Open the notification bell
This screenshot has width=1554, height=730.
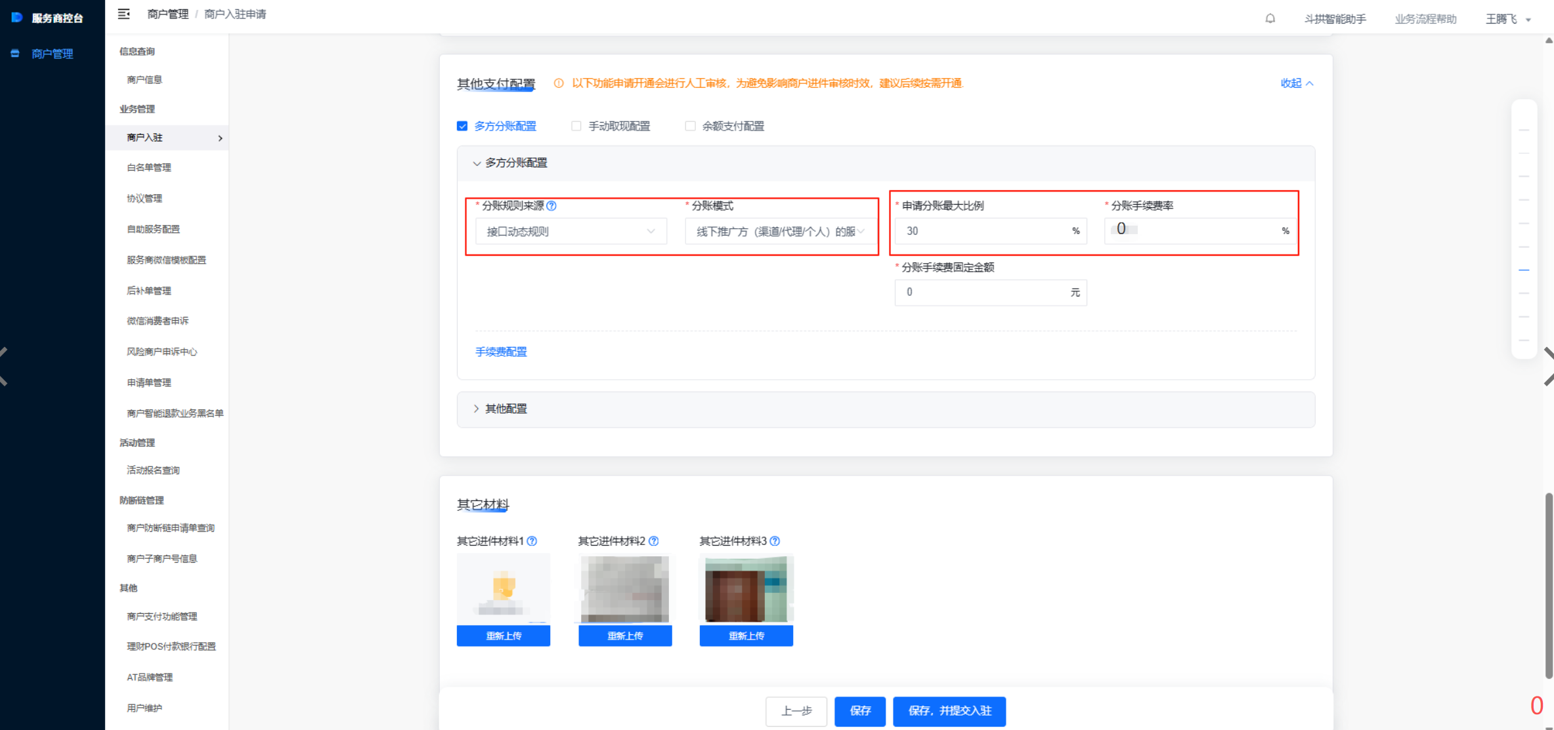[x=1270, y=18]
